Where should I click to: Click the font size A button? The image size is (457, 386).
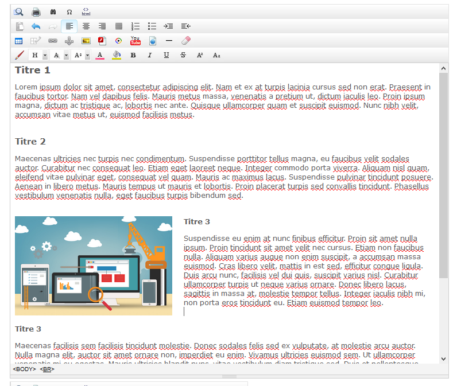78,55
